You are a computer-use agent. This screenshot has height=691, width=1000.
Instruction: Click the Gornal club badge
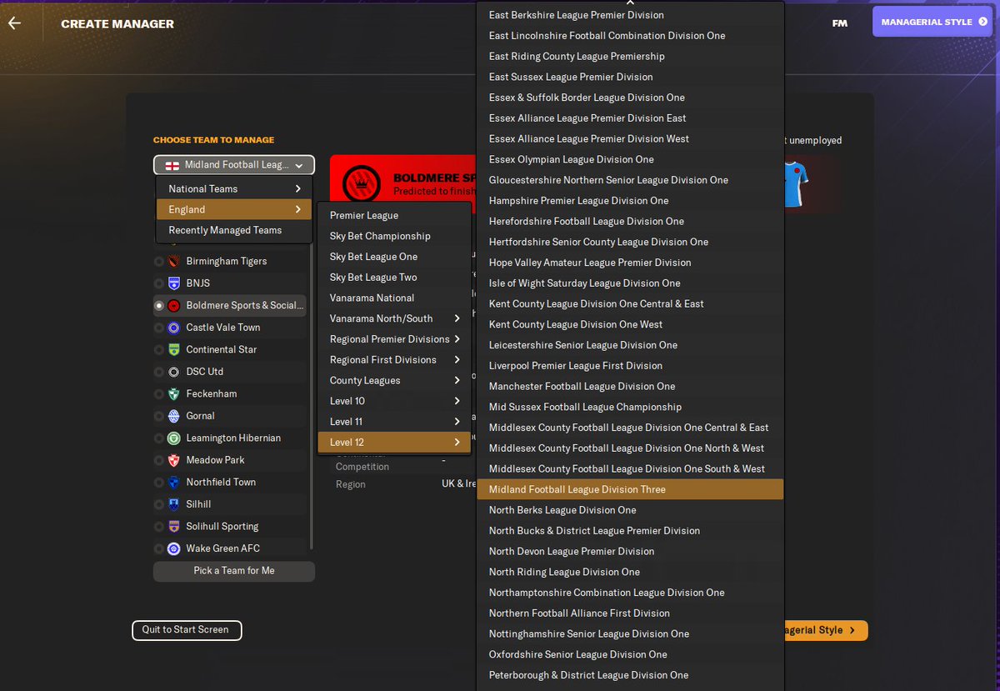173,416
